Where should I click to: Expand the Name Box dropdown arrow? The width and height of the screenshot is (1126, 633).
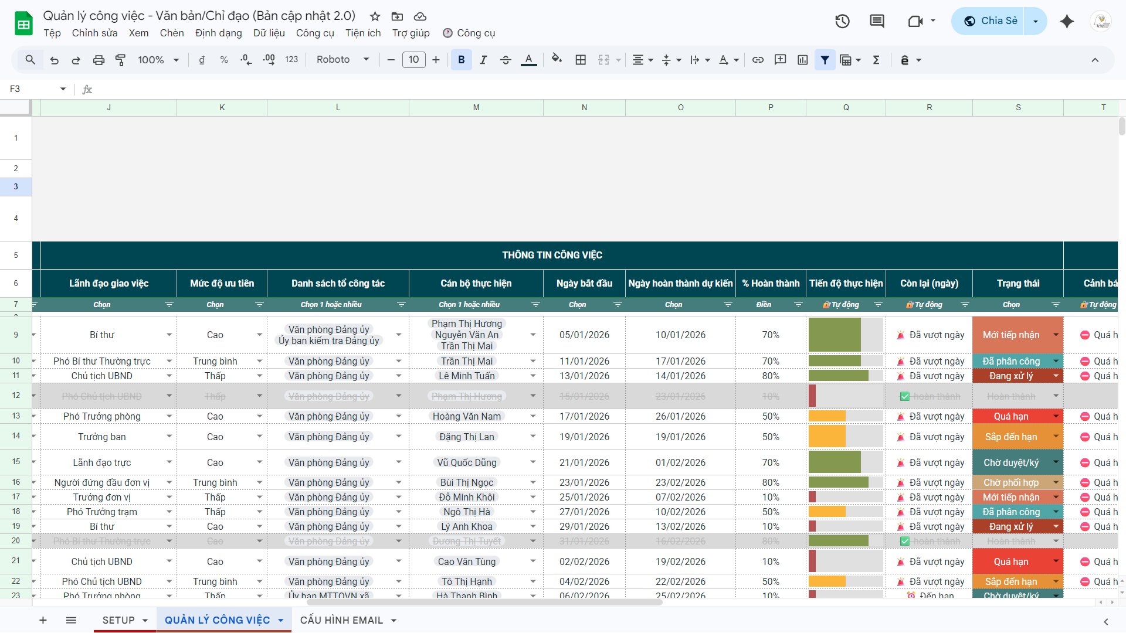pos(63,89)
